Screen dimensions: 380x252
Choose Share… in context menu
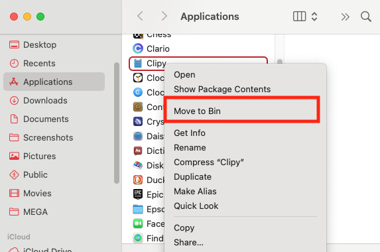click(x=245, y=242)
